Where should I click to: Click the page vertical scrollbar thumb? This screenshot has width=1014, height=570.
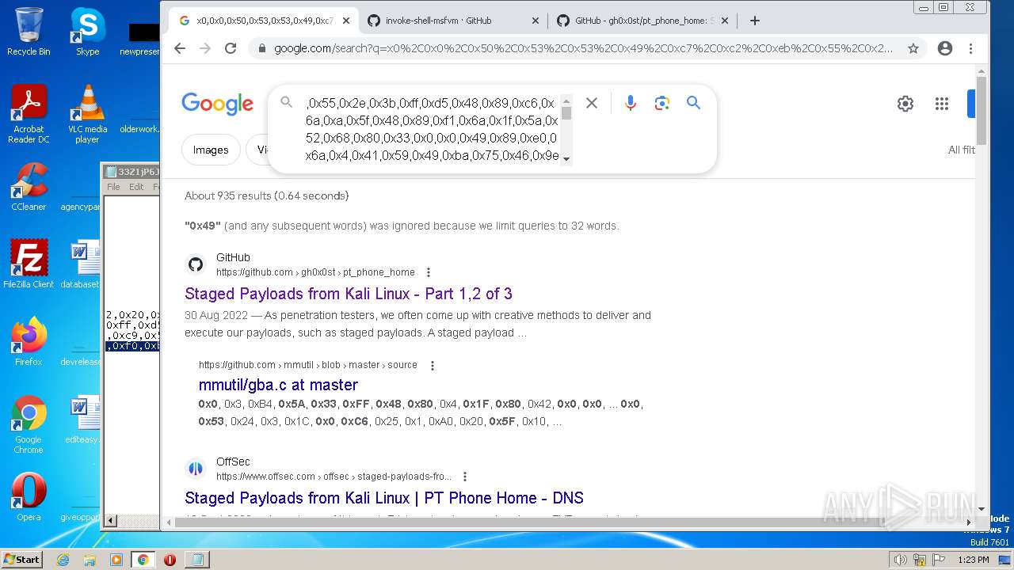coord(982,111)
